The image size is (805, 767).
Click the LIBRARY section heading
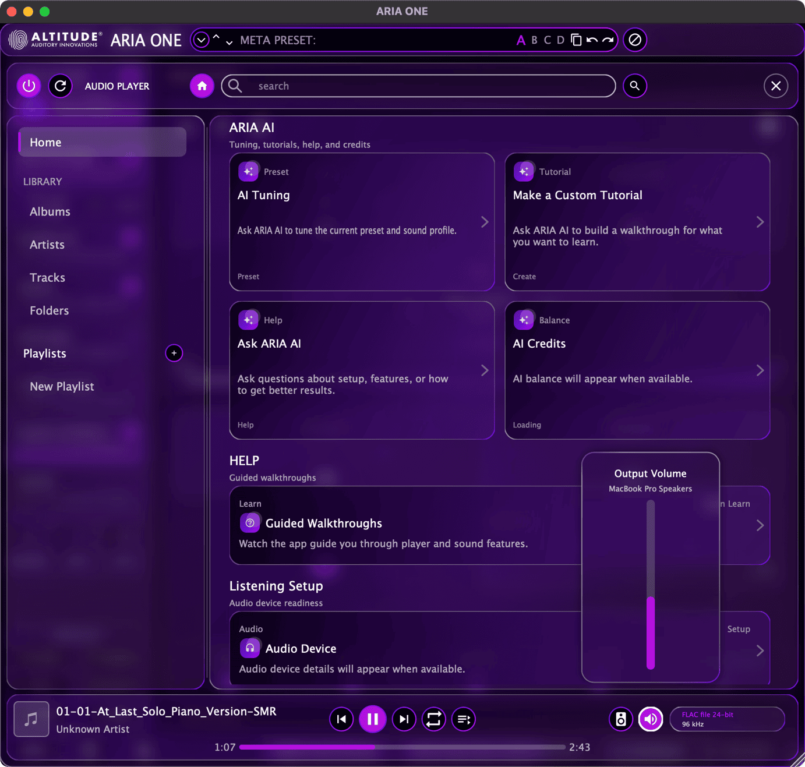point(43,182)
